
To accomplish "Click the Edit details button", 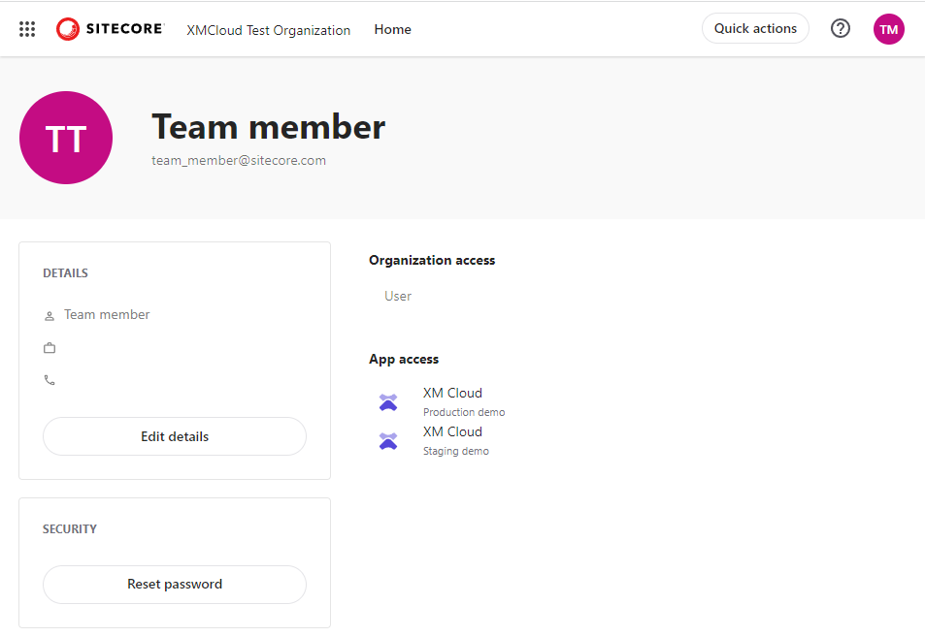I will [174, 436].
